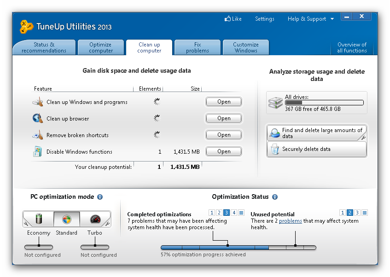
Task: Open the Optimize computer tab
Action: click(101, 47)
